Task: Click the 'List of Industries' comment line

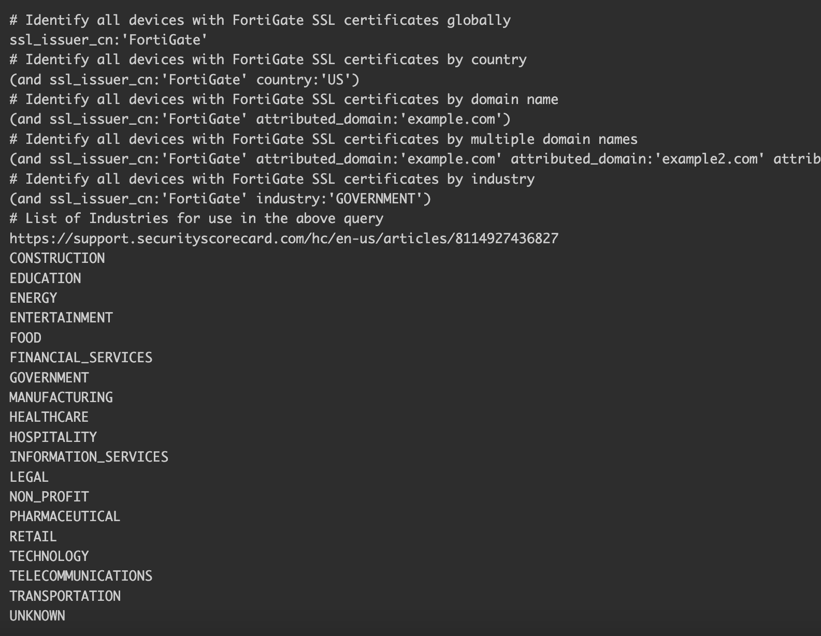Action: 196,218
